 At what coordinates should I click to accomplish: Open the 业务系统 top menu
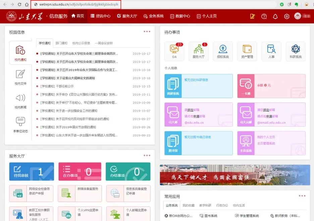coord(154,16)
